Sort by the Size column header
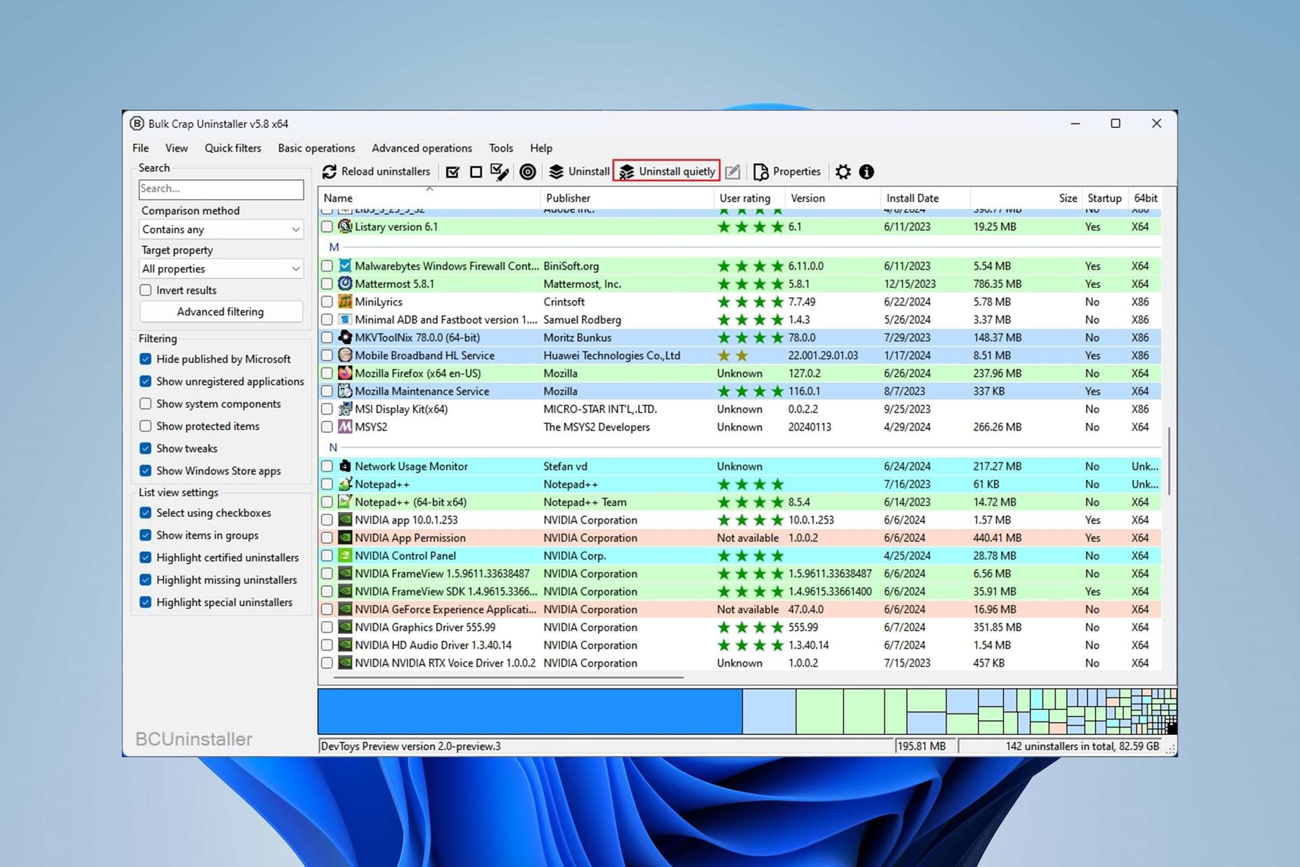Screen dimensions: 1300x867 1026,198
